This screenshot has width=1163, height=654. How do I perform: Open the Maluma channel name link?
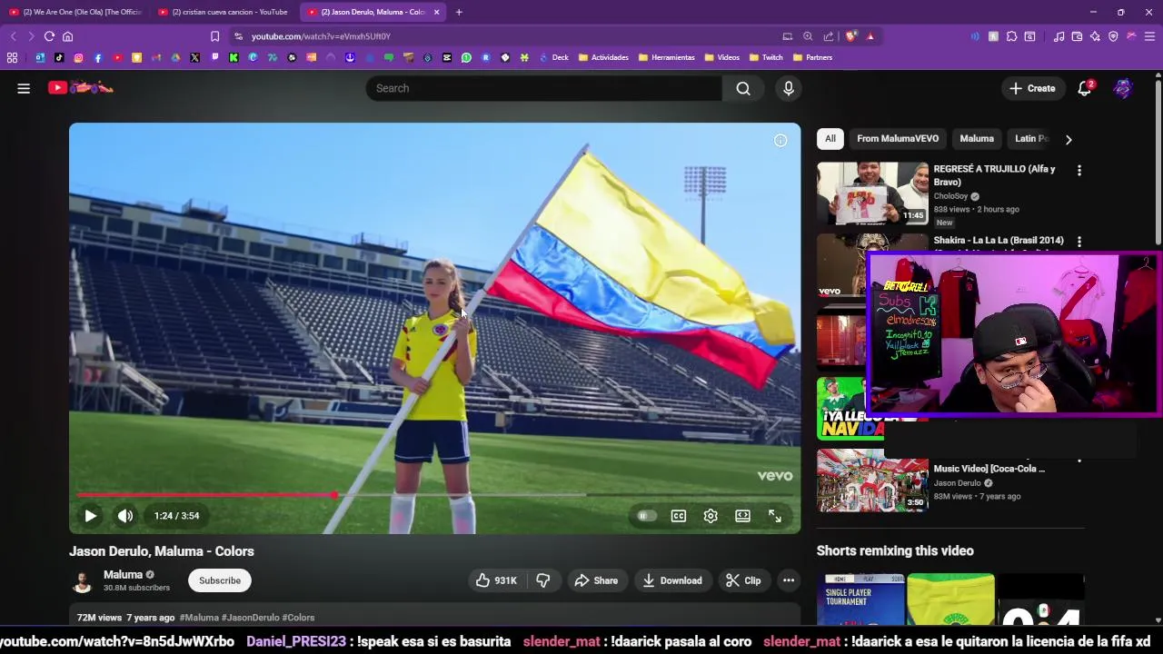pyautogui.click(x=123, y=575)
